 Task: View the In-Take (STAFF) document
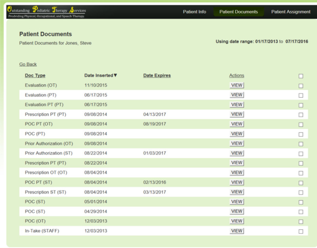(x=237, y=231)
